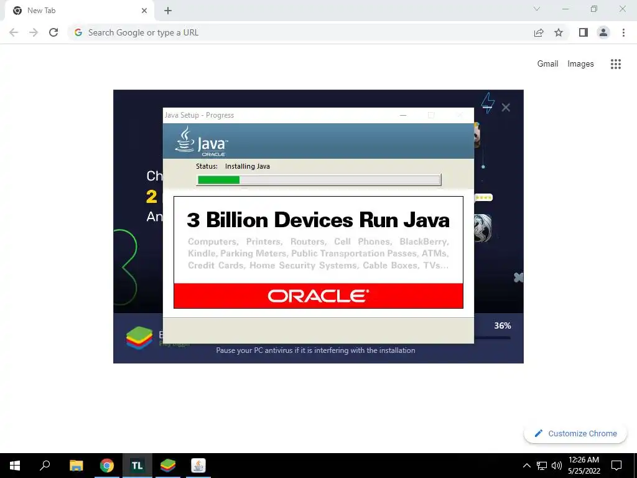This screenshot has width=637, height=478.
Task: Open the taskbar clock and date
Action: point(584,466)
